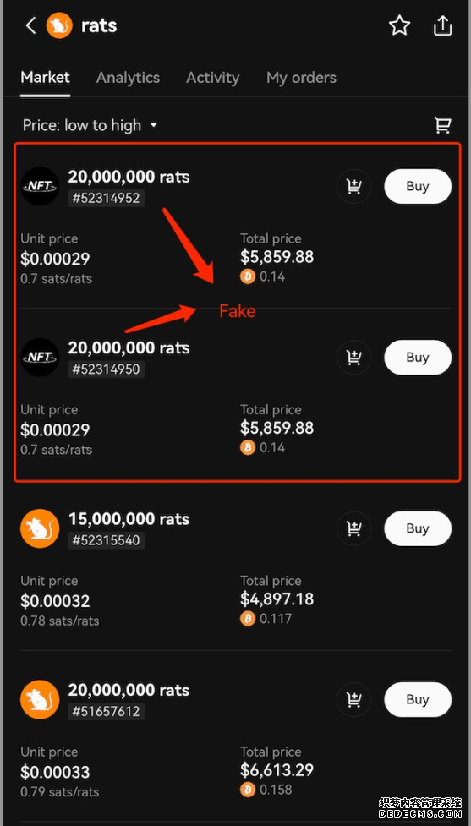Add listing #52314952 to cart
This screenshot has height=826, width=471.
(354, 186)
